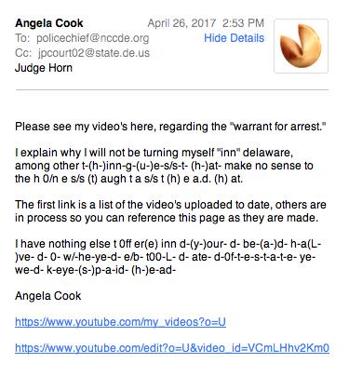Open the YouTube edit video_id link
This screenshot has height=377, width=349.
[x=172, y=348]
